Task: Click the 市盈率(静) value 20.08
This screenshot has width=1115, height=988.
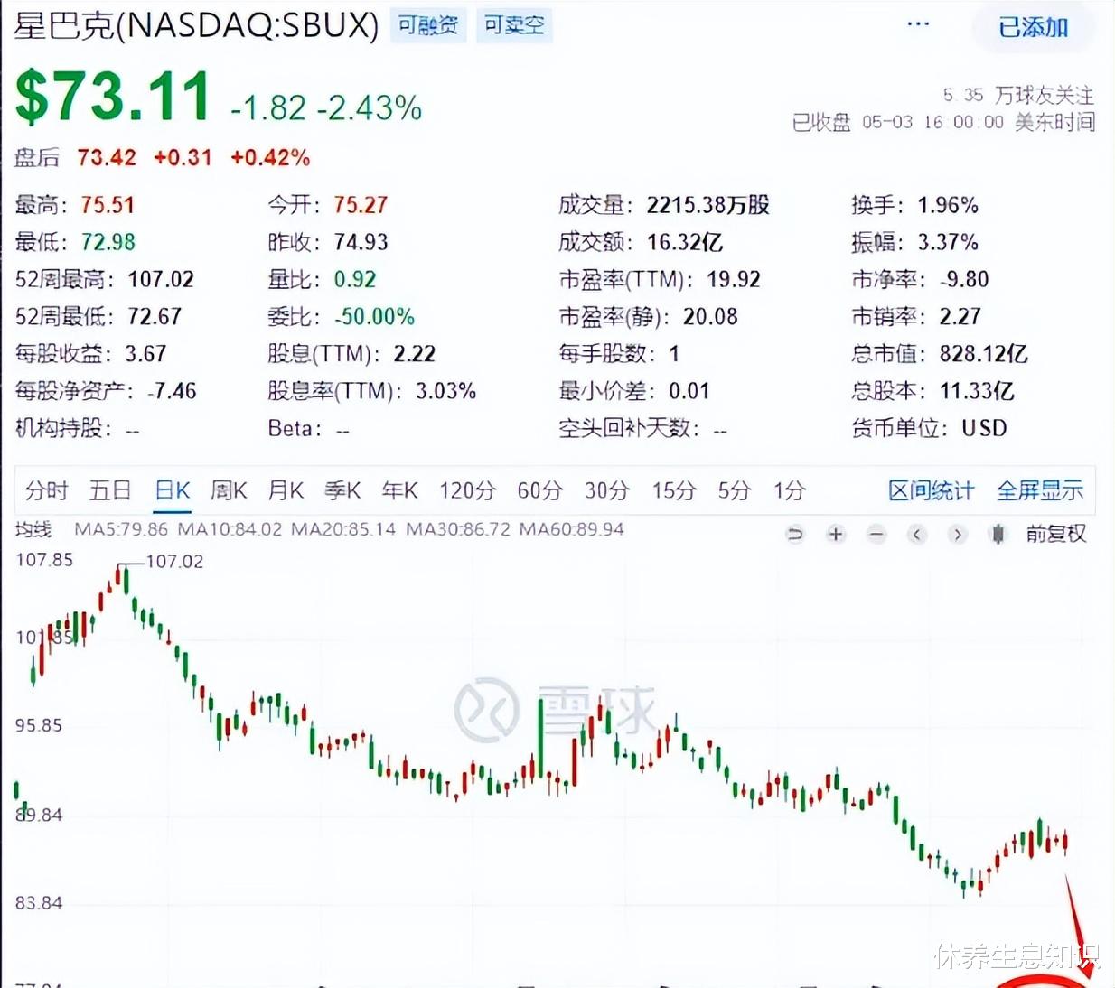Action: pos(710,316)
